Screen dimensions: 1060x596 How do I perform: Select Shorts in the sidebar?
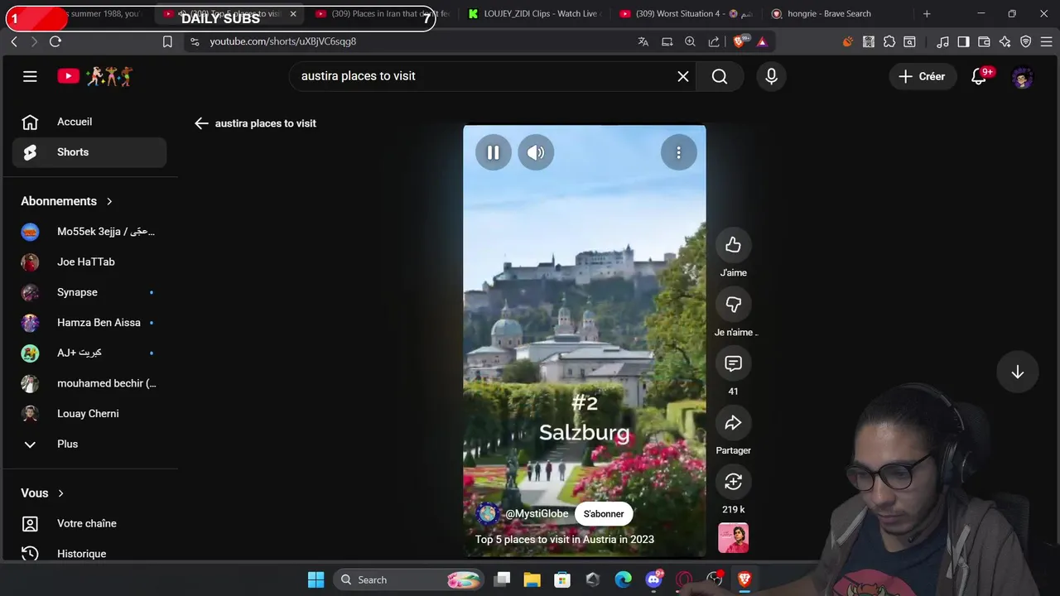click(x=89, y=152)
